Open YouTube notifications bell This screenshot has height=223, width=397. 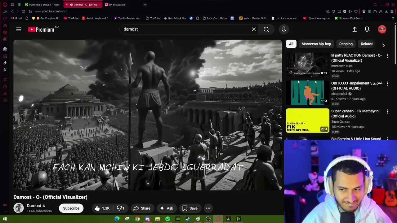(x=367, y=29)
